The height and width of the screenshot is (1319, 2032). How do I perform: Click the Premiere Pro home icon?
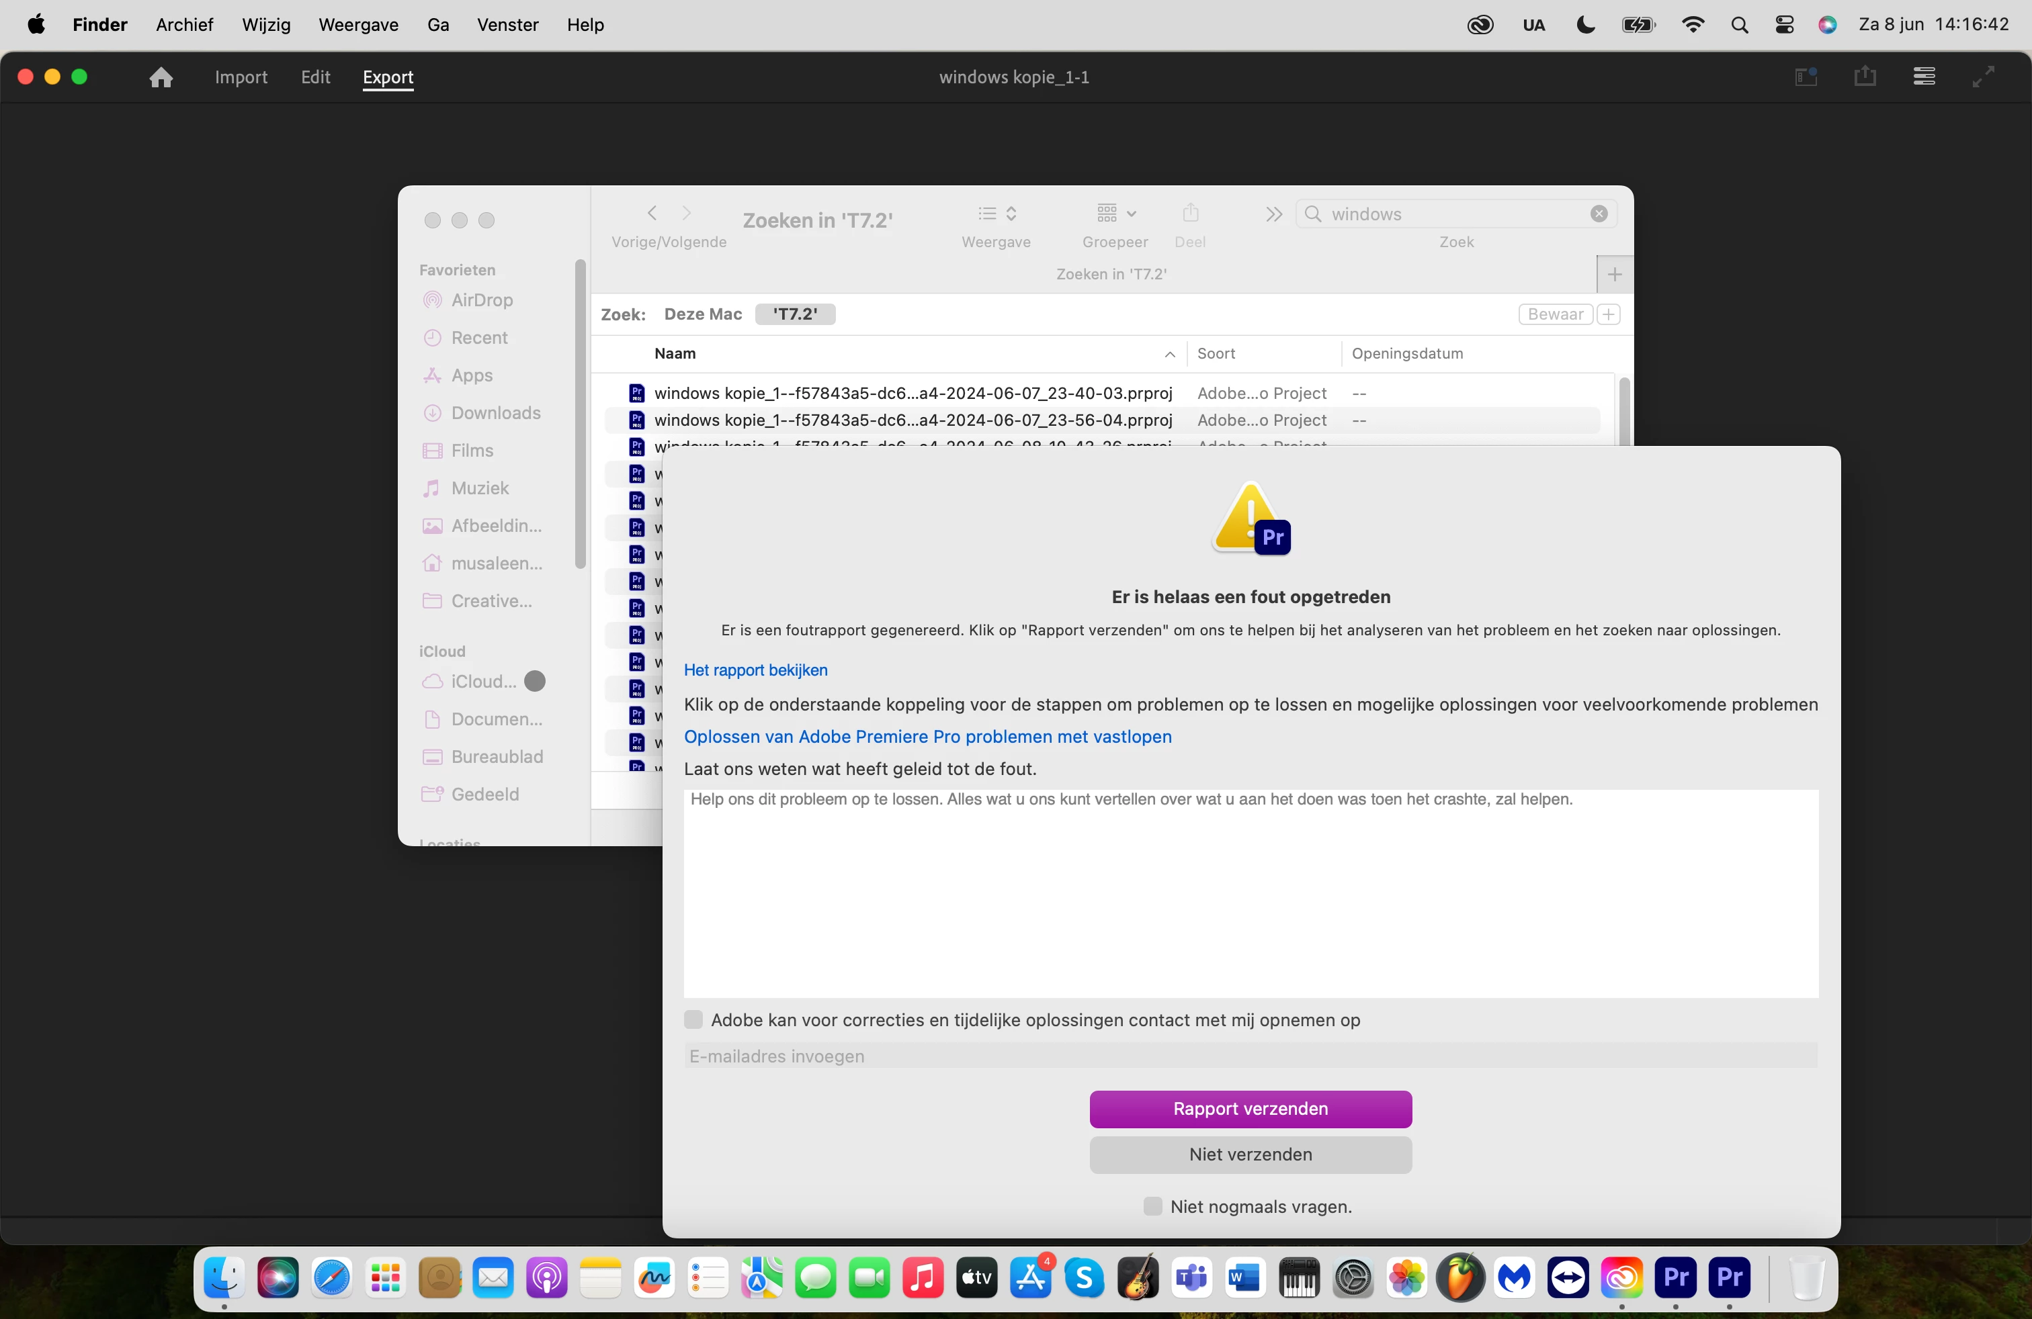[x=161, y=78]
